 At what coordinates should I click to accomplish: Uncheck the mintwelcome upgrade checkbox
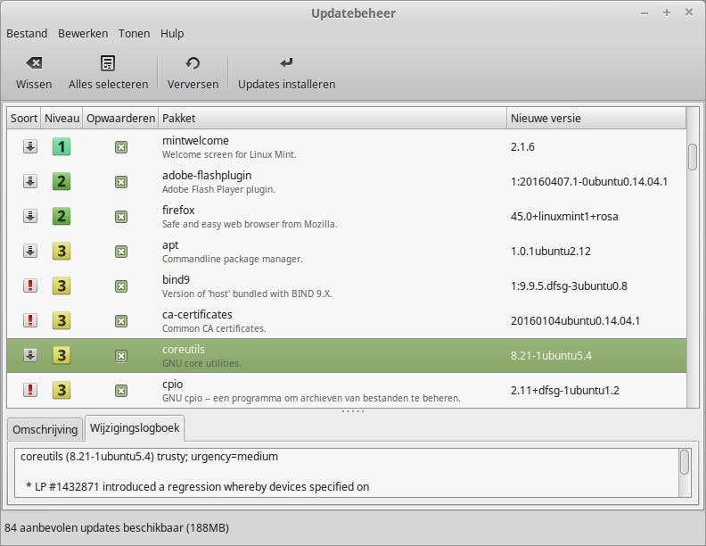121,147
